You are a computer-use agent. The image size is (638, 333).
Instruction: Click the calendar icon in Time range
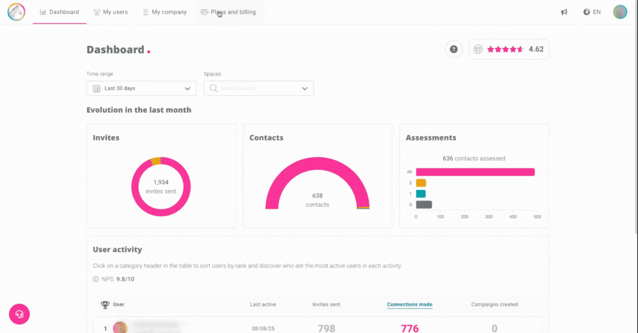click(96, 89)
